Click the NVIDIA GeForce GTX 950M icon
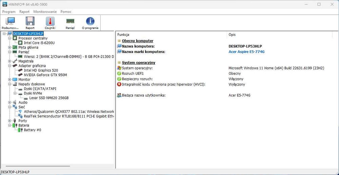The width and height of the screenshot is (339, 175). [x=20, y=75]
